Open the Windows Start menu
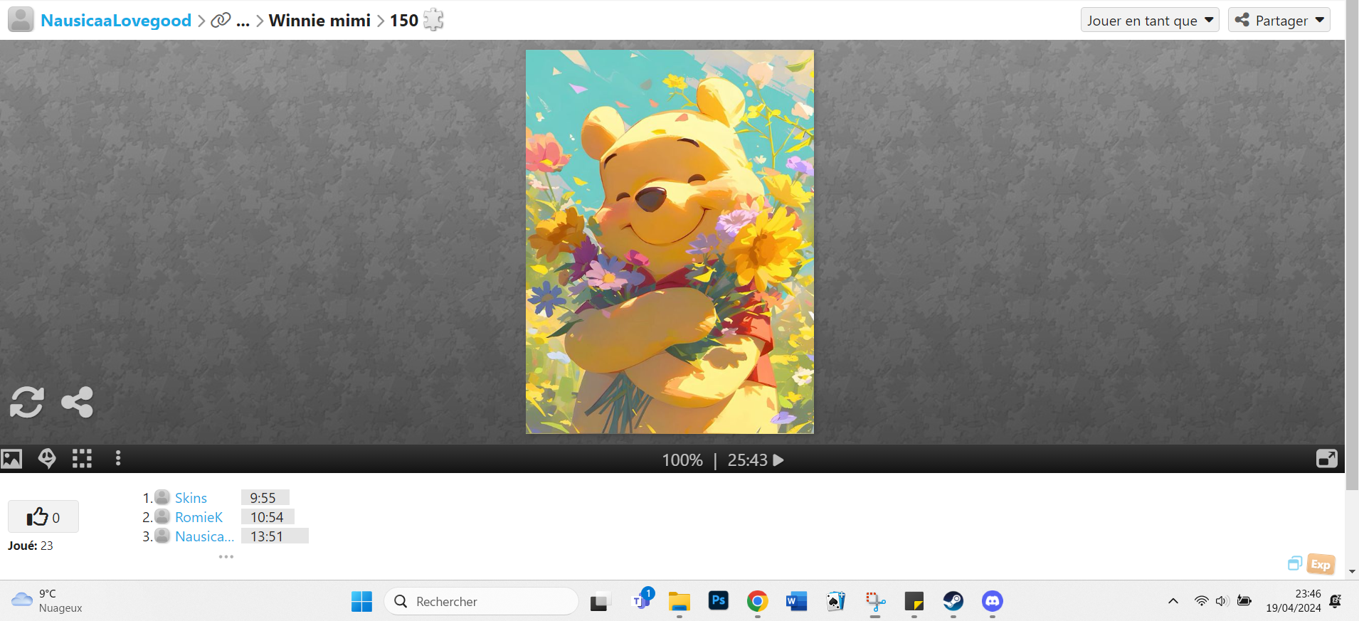The height and width of the screenshot is (621, 1359). 361,601
